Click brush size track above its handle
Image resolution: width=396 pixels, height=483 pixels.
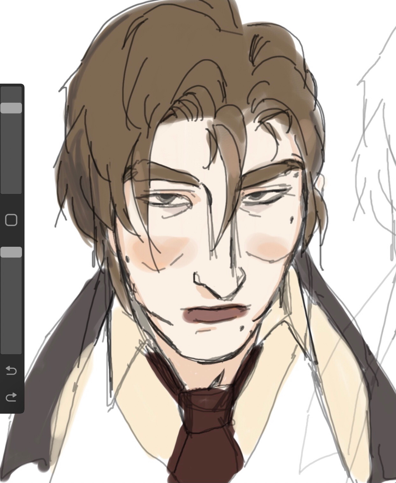11,94
